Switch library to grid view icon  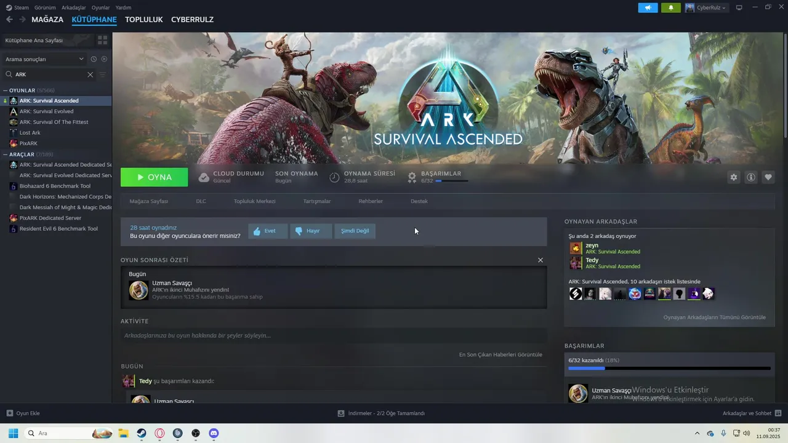pos(102,40)
